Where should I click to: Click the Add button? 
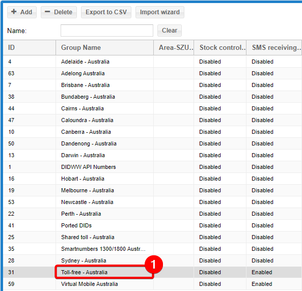[22, 12]
